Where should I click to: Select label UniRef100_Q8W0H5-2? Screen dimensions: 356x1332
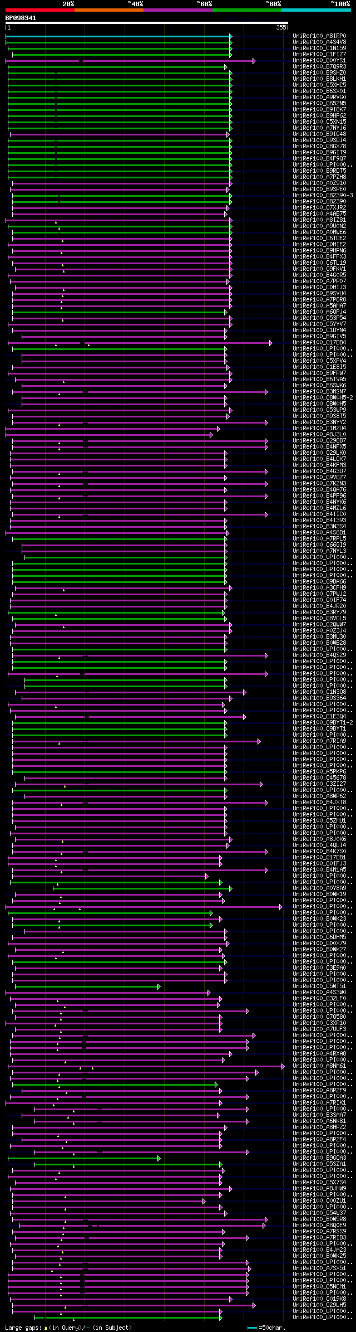(323, 398)
